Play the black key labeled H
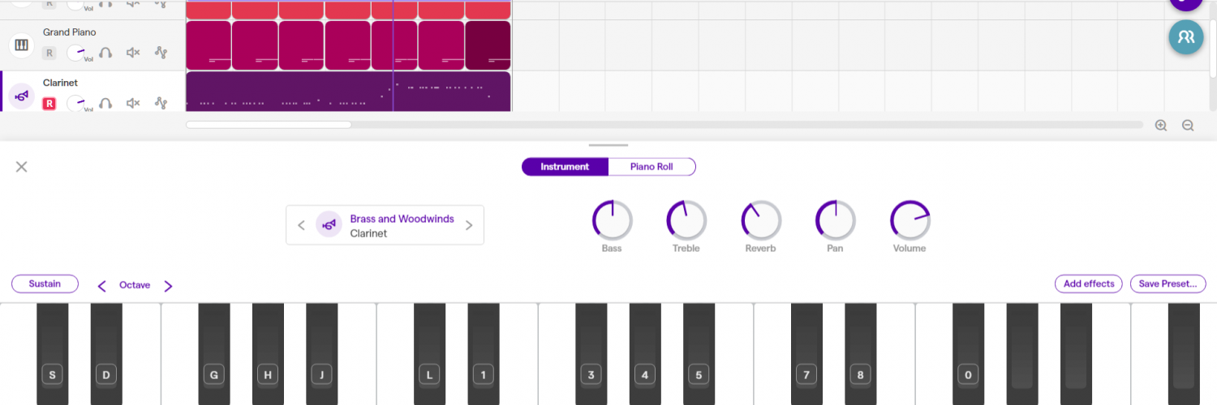 click(268, 354)
